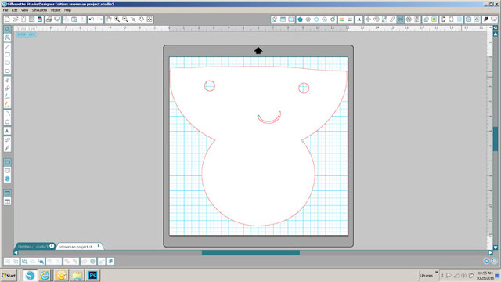Open Photoshop from the taskbar

click(x=93, y=275)
